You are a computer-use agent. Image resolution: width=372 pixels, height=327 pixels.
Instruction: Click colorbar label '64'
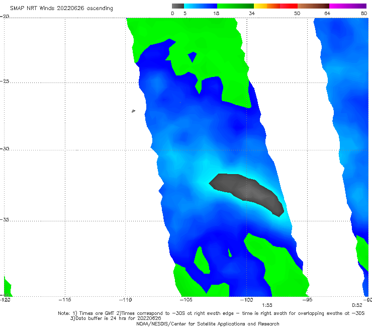[327, 13]
